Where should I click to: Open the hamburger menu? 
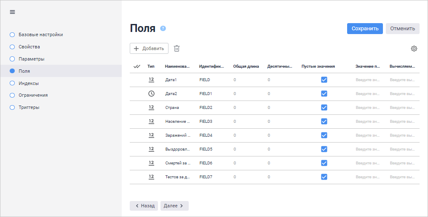pos(13,12)
